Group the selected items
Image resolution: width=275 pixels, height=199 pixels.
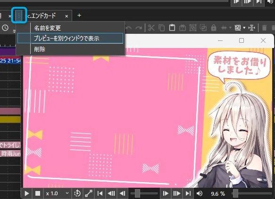pyautogui.click(x=193, y=28)
